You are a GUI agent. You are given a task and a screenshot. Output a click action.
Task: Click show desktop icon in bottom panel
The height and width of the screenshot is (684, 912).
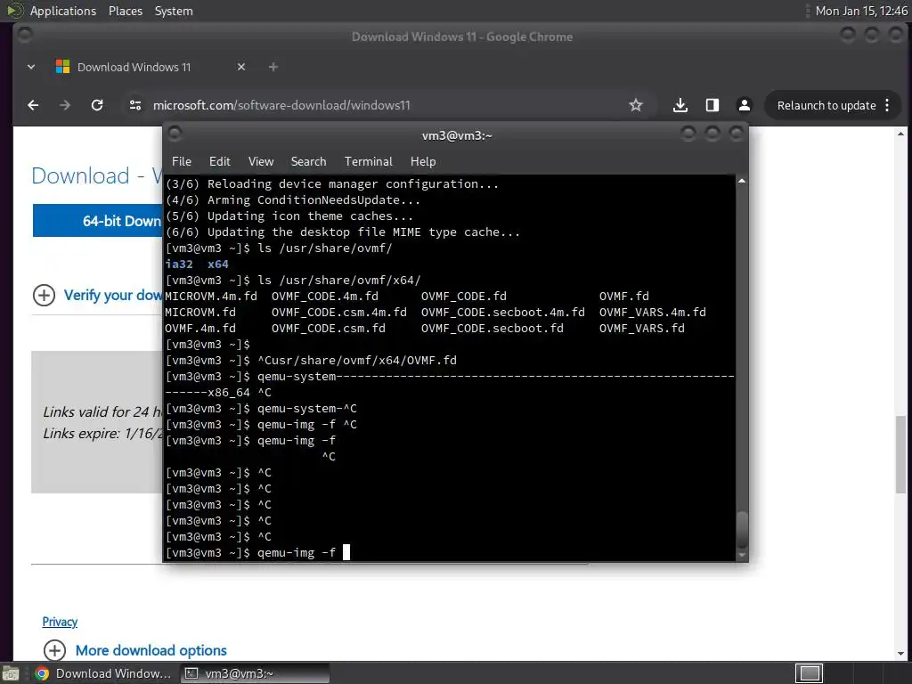click(10, 673)
